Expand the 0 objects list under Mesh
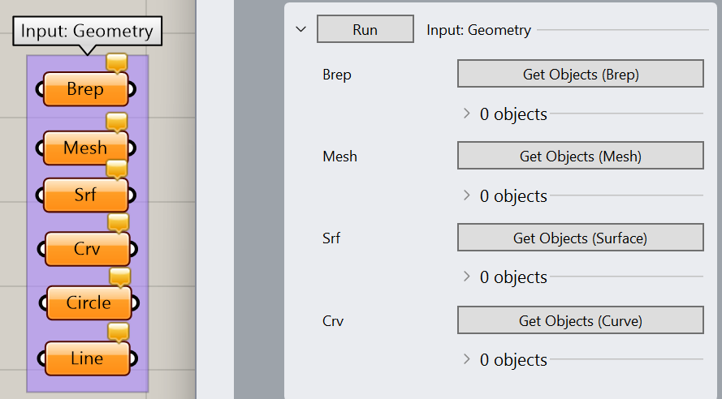 point(466,195)
